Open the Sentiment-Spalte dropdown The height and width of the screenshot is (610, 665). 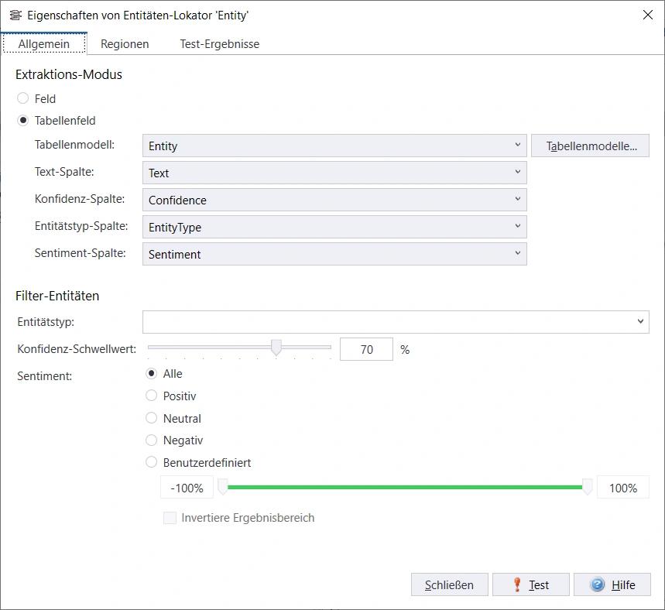click(334, 254)
